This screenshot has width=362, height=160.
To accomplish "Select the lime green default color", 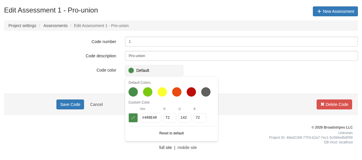I will click(148, 92).
